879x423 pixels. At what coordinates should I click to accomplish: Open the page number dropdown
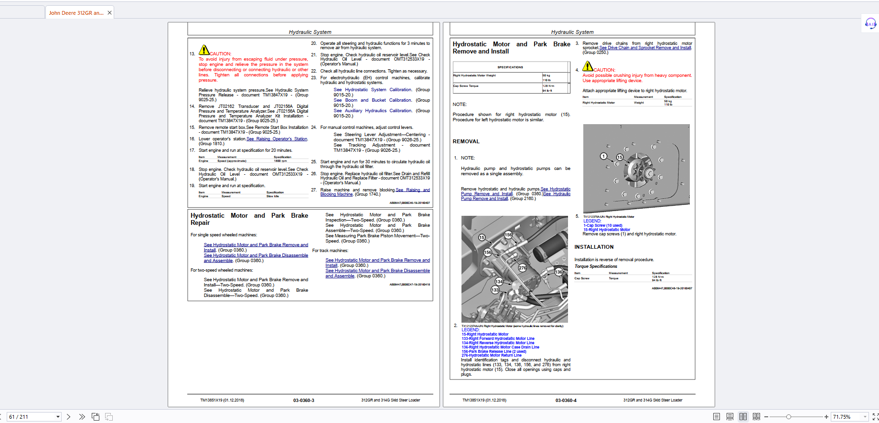point(58,417)
